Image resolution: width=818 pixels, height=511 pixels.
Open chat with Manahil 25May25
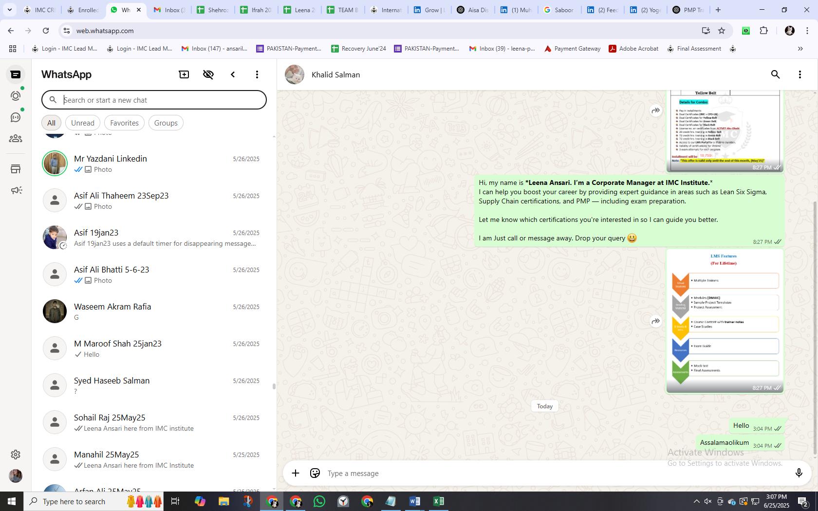153,459
